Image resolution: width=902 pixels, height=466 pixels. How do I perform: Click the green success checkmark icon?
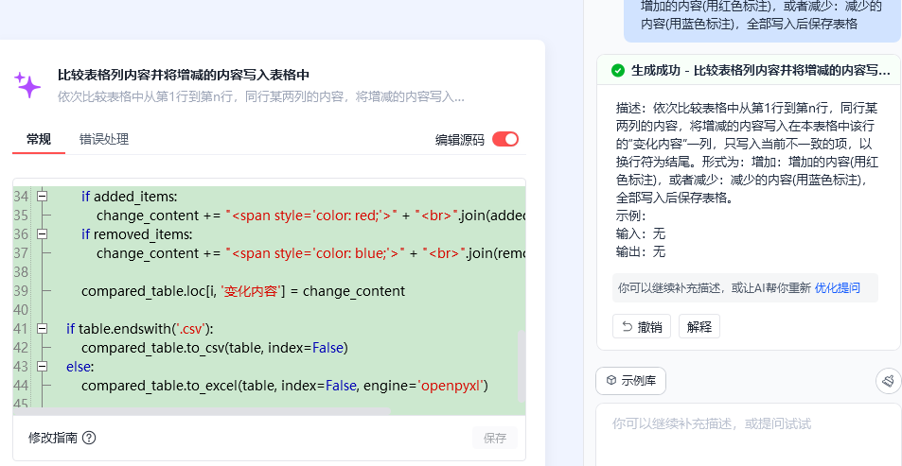pyautogui.click(x=618, y=71)
